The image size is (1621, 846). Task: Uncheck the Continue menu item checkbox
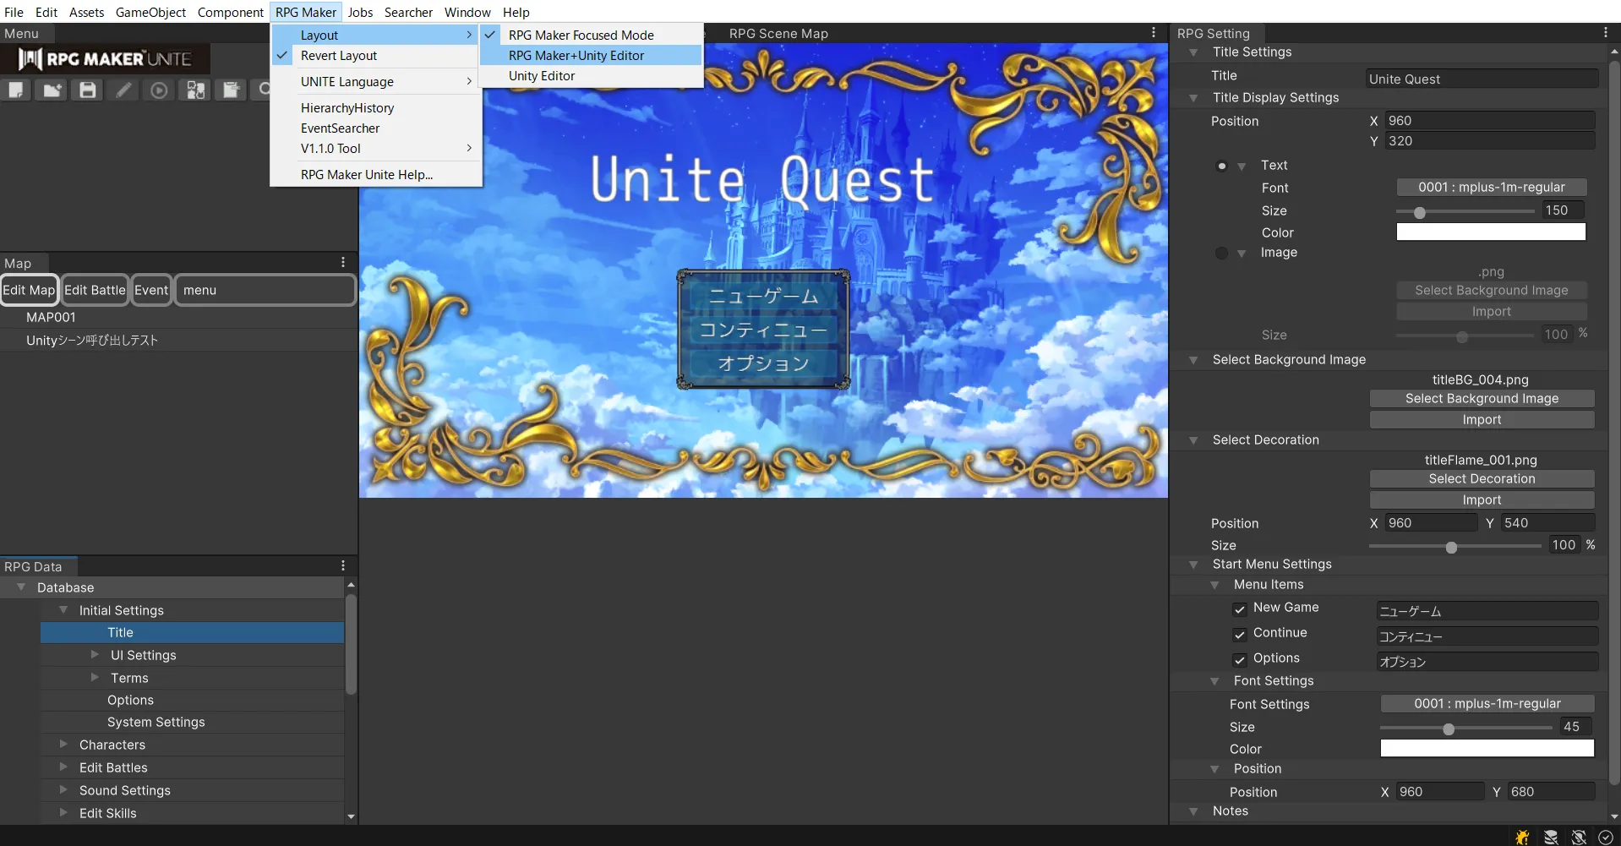[x=1240, y=634]
